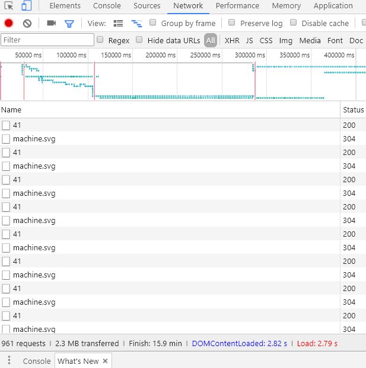Screen dimensions: 366x368
Task: Sort requests by the Status column
Action: pyautogui.click(x=353, y=109)
